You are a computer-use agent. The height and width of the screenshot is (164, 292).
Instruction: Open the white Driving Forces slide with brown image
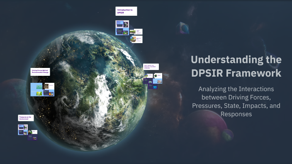(49, 86)
